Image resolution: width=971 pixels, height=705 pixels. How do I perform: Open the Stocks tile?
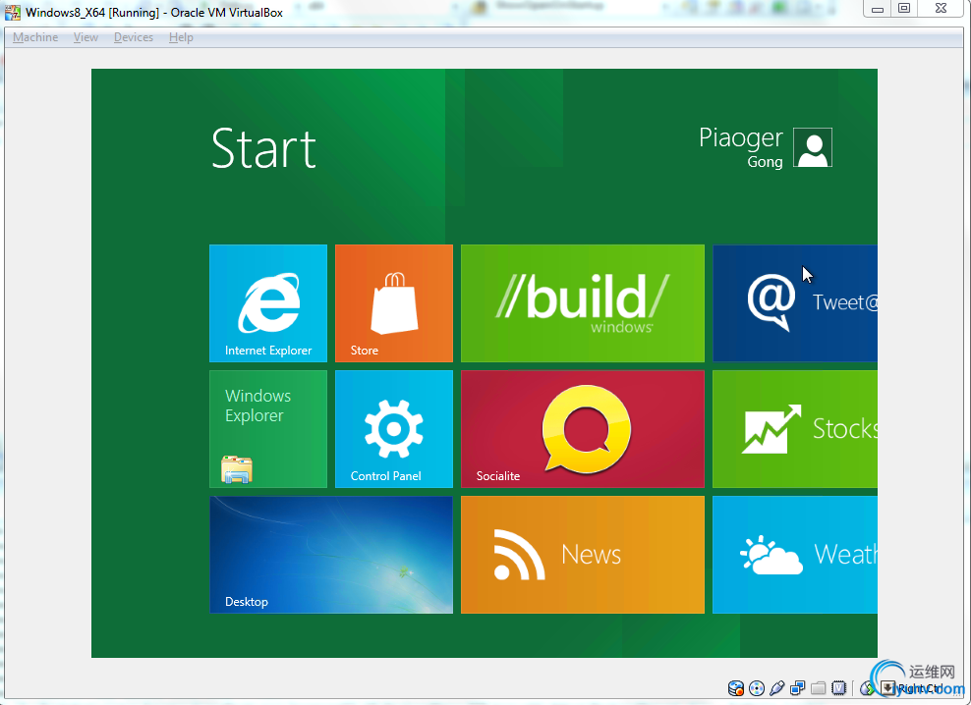tap(795, 429)
